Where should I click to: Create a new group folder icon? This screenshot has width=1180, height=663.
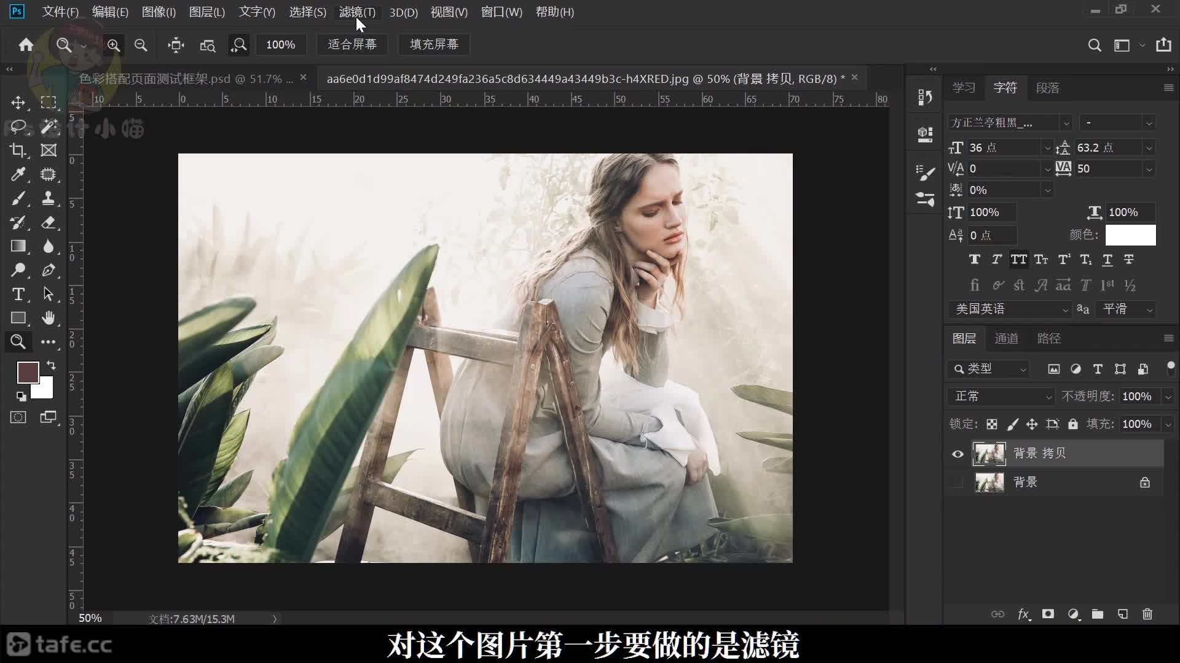(1098, 614)
